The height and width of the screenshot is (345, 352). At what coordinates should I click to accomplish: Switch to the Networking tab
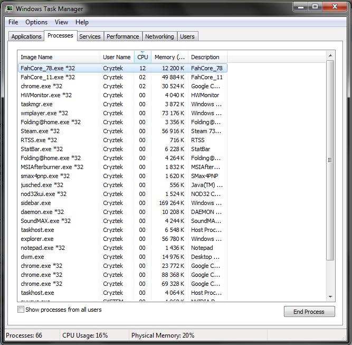159,36
